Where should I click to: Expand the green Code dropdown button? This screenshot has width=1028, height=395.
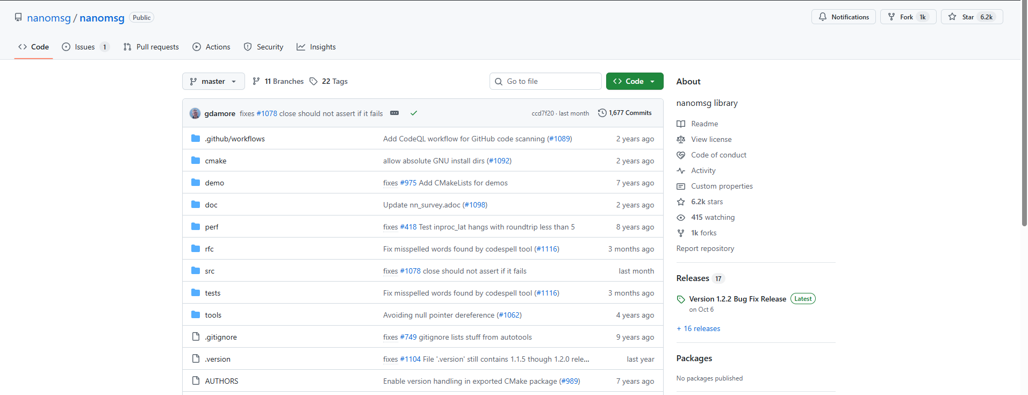[635, 81]
